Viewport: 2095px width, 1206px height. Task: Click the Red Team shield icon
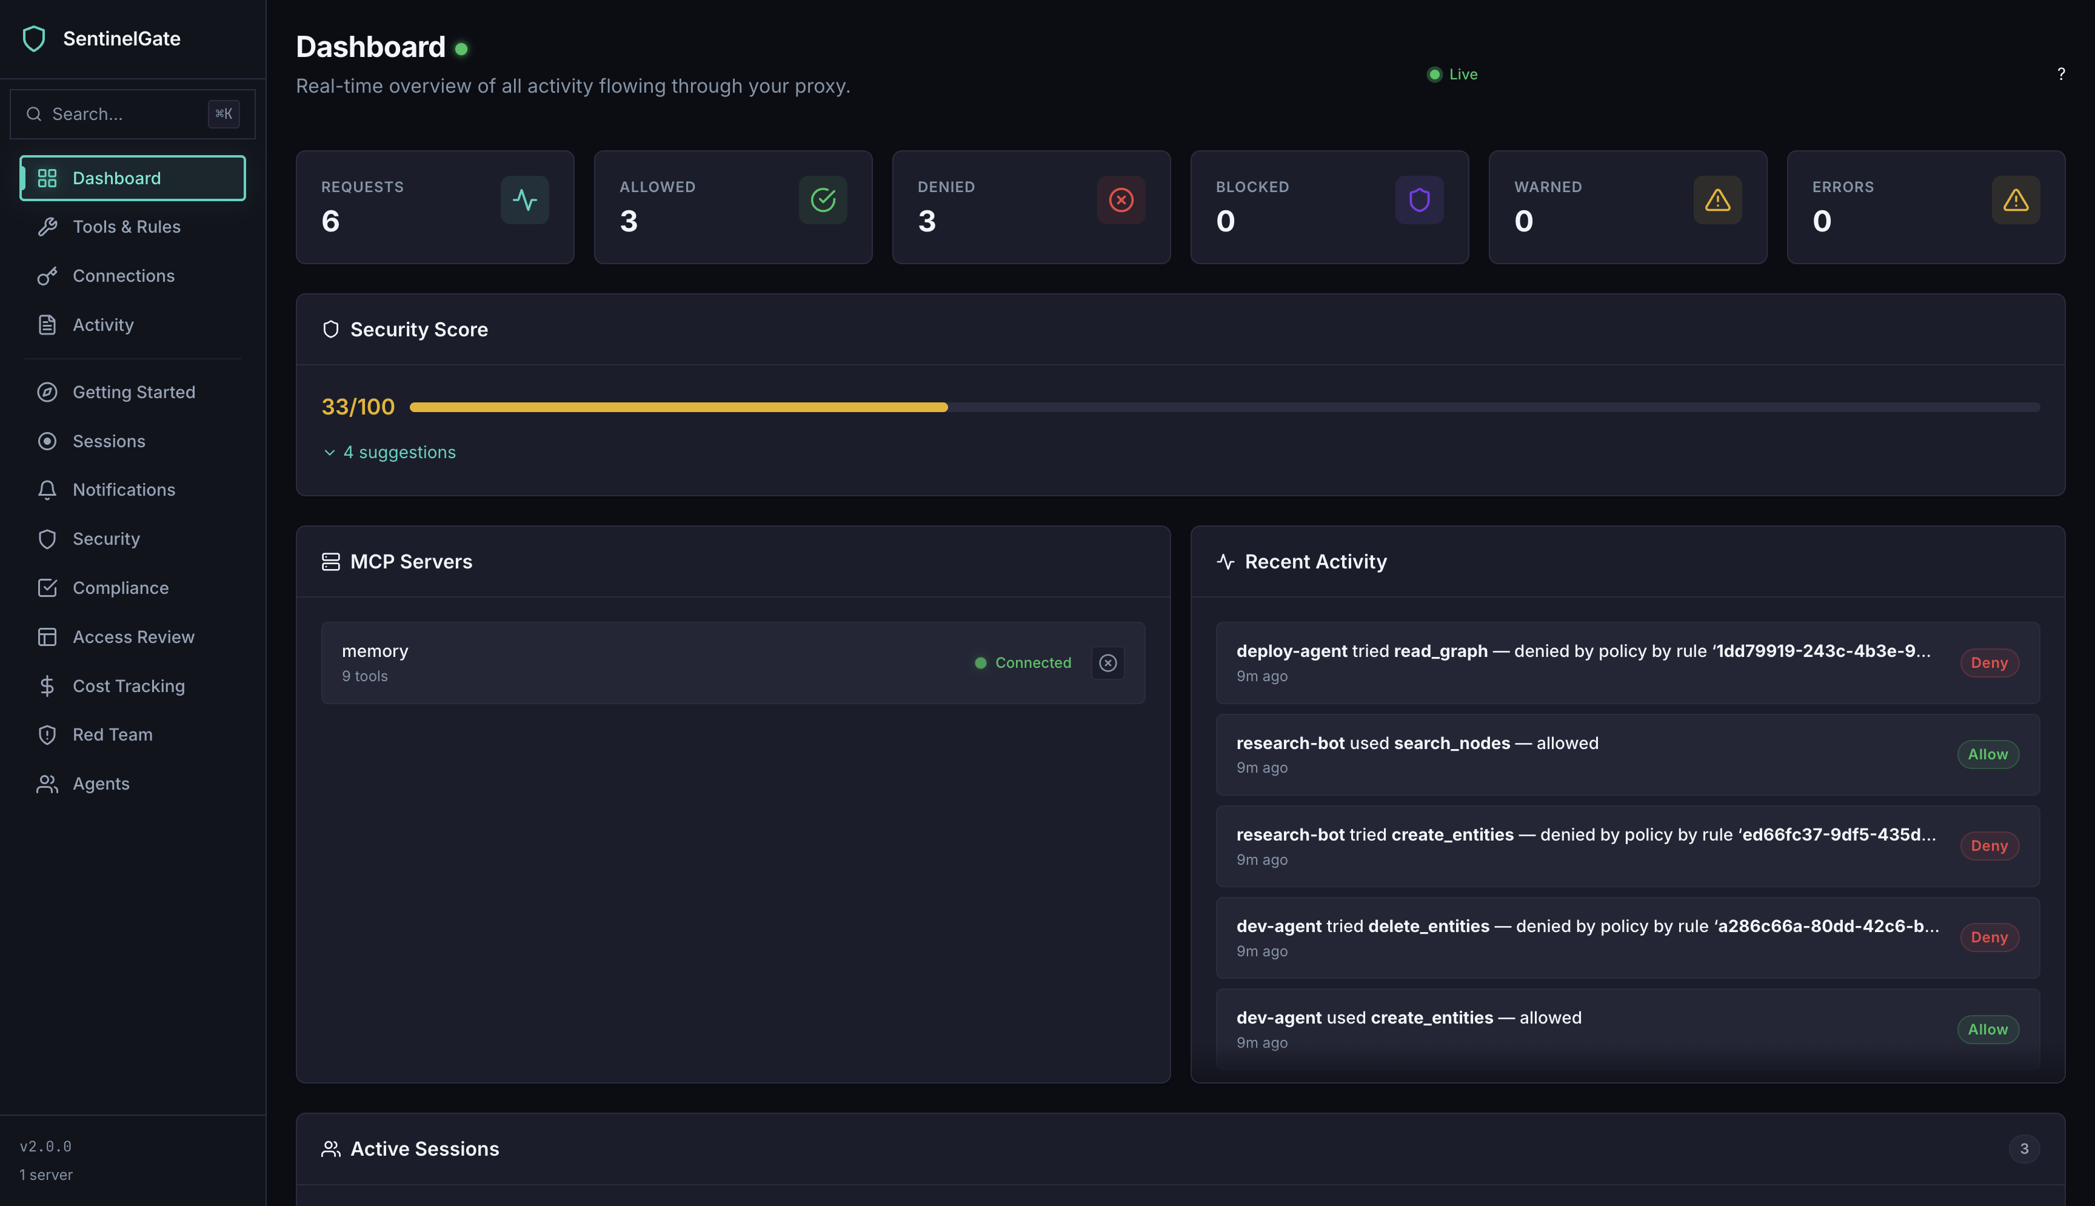click(x=47, y=735)
